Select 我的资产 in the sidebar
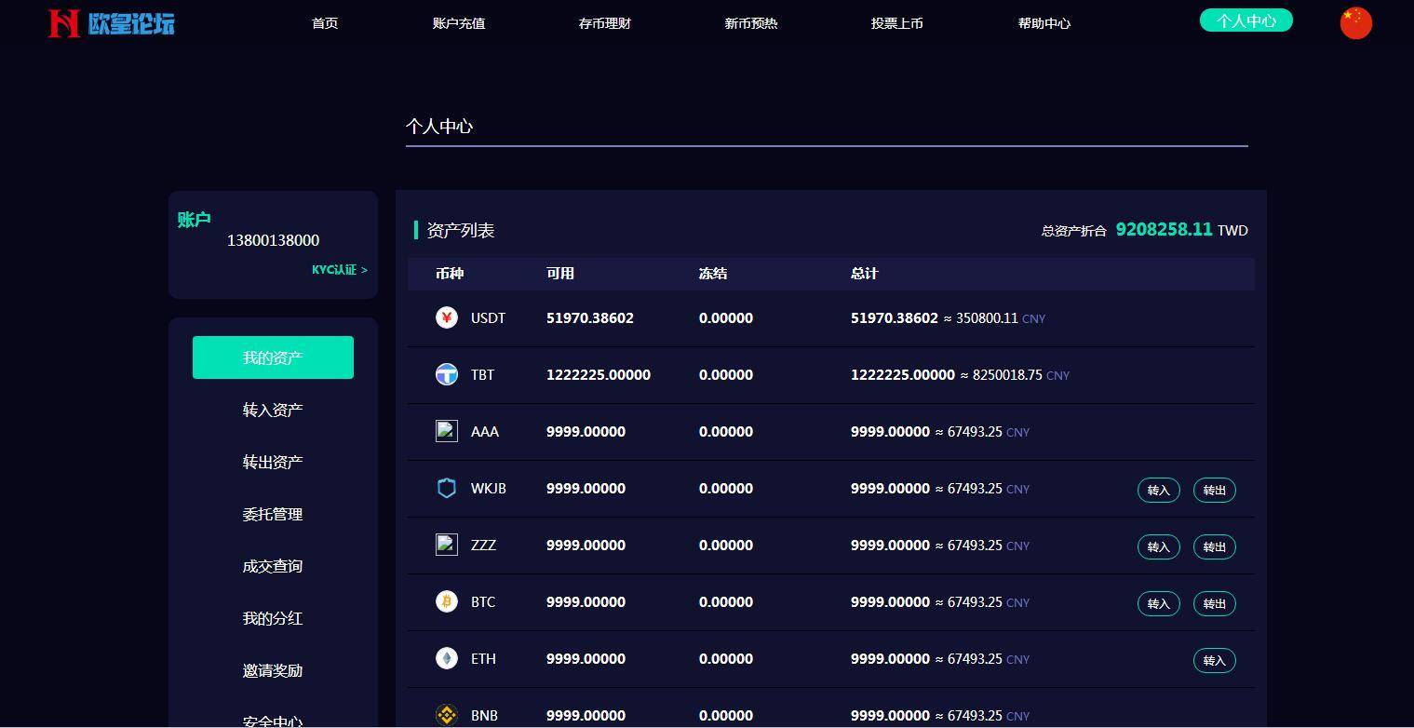 (x=273, y=357)
